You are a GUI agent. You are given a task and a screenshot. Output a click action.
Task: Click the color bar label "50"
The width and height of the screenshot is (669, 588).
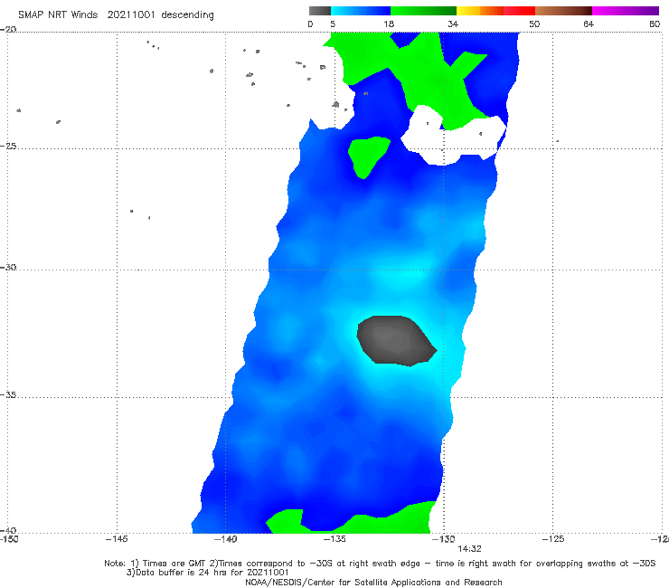[x=534, y=24]
